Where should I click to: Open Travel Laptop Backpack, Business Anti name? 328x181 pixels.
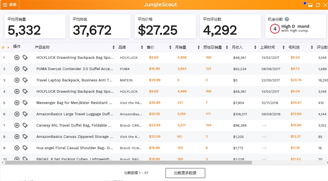74,80
